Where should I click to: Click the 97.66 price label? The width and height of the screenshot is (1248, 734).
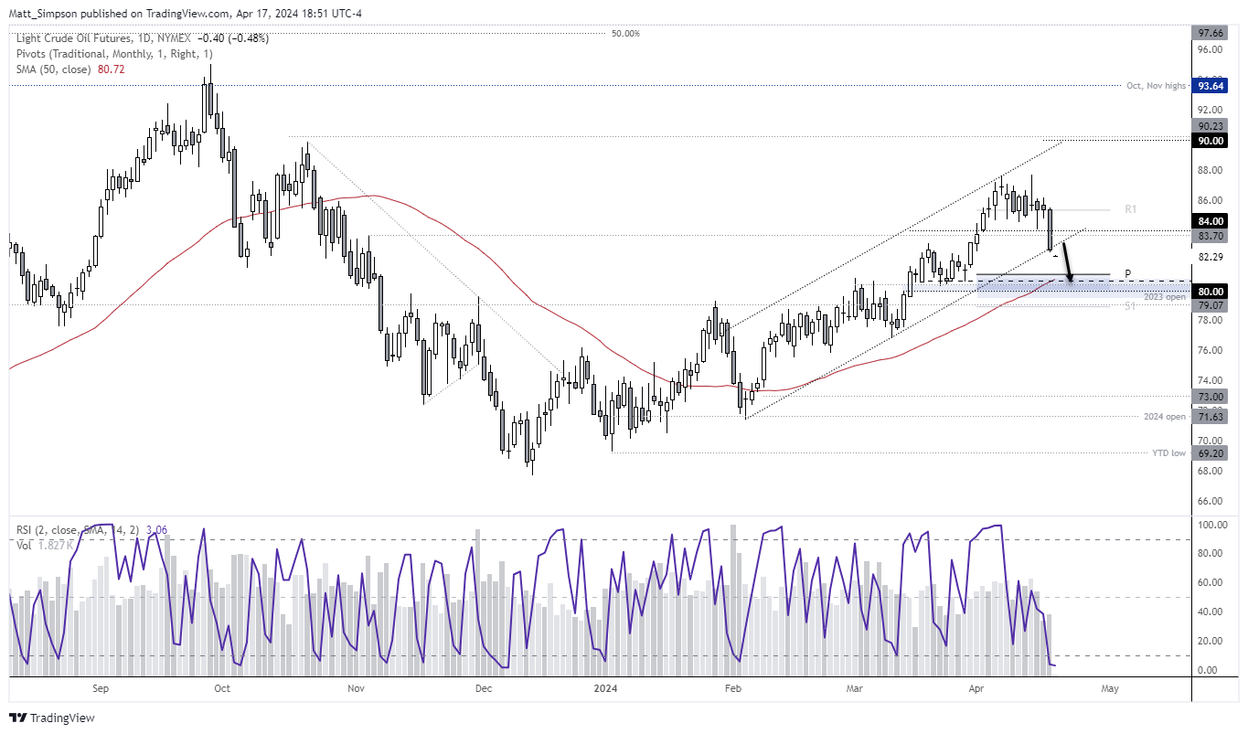coord(1212,33)
